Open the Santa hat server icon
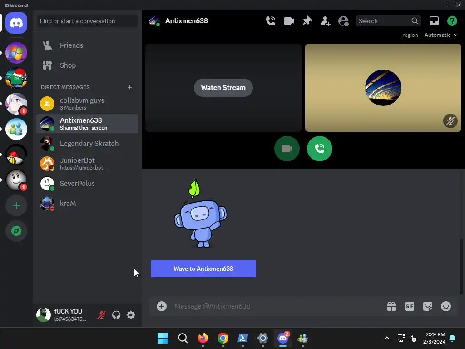The image size is (465, 349). 16,78
